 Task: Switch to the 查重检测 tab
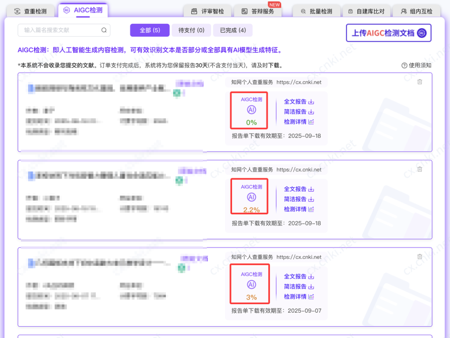[31, 10]
